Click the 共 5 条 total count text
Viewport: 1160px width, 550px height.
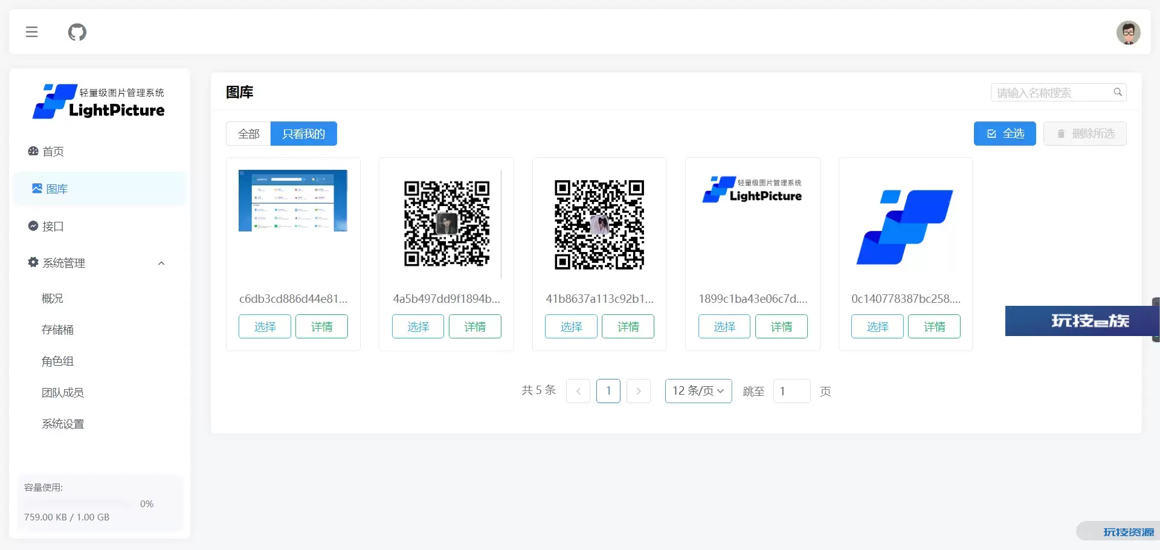(x=538, y=390)
